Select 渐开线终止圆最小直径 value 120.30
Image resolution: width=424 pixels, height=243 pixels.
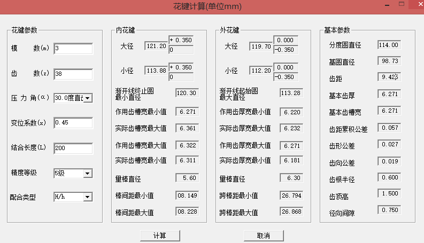(187, 93)
